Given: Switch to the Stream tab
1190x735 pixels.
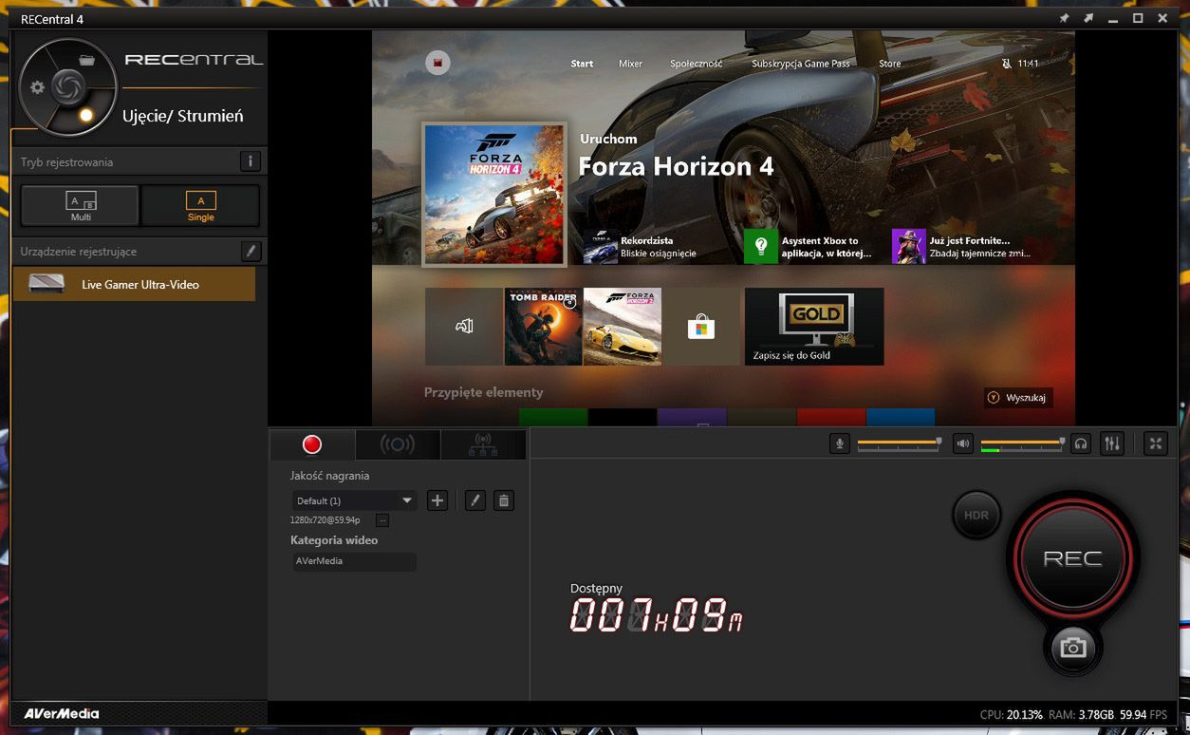Looking at the screenshot, I should pos(398,444).
